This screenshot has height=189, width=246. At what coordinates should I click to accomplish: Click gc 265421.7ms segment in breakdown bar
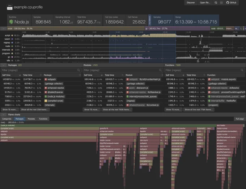(x=177, y=29)
